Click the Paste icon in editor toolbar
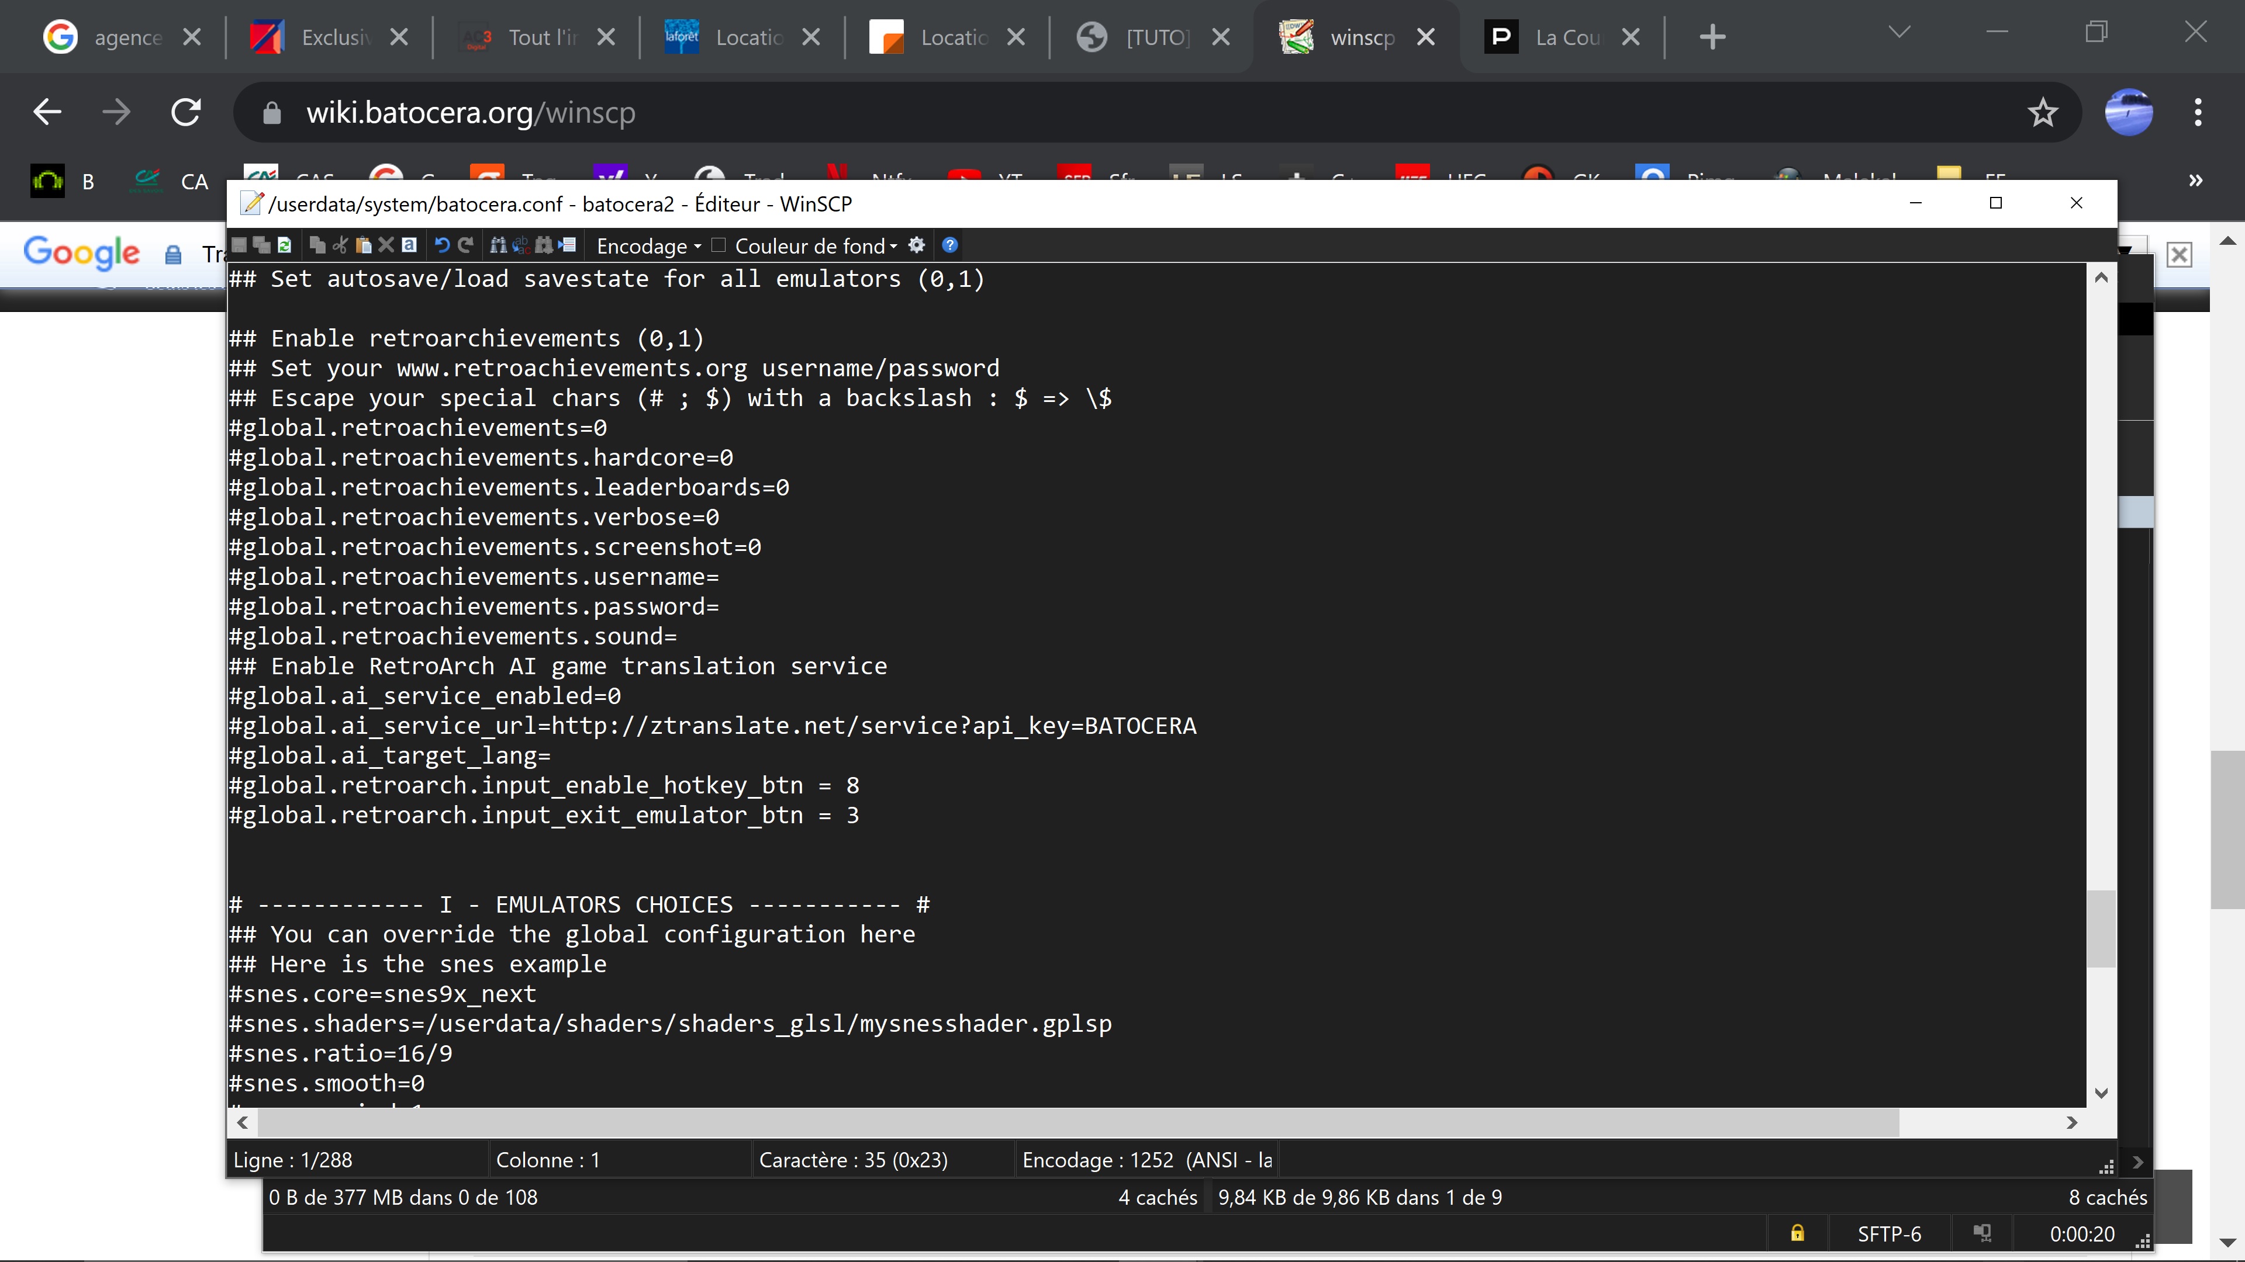Viewport: 2245px width, 1262px height. 364,245
